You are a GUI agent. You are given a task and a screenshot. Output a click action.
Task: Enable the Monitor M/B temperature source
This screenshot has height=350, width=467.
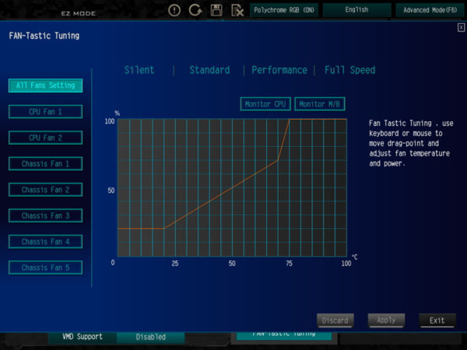click(321, 104)
